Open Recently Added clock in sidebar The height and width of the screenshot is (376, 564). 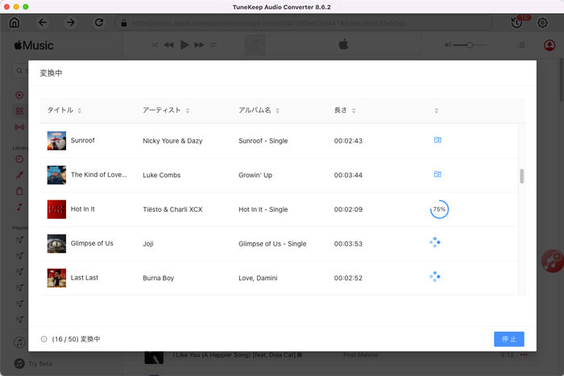[x=19, y=159]
